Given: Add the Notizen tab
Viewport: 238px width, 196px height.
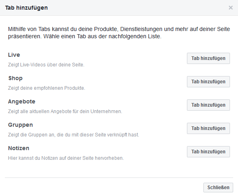Looking at the screenshot, I should click(x=208, y=152).
